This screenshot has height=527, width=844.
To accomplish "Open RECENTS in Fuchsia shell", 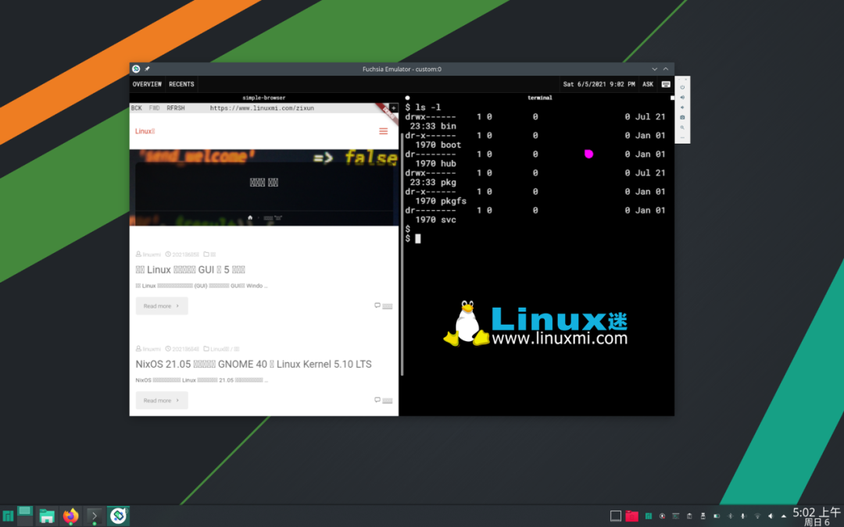I will click(181, 84).
